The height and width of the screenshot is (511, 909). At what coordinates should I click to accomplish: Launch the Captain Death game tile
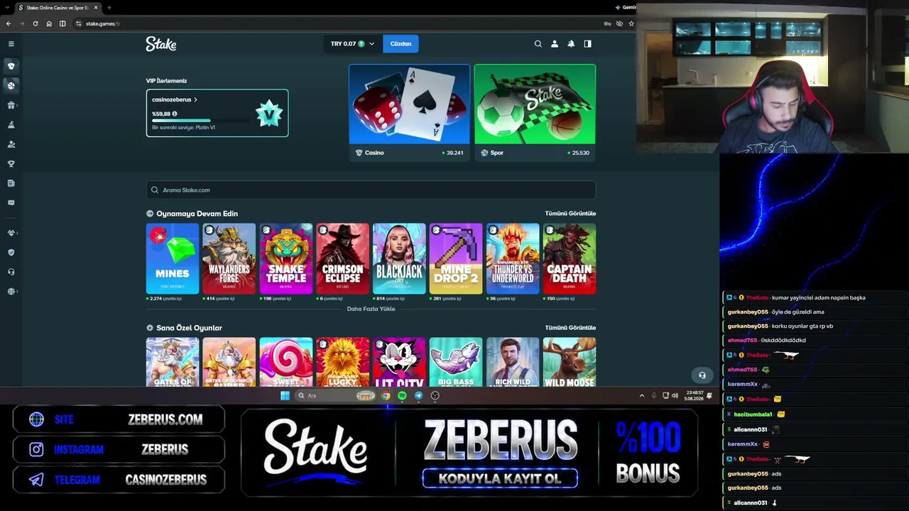coord(570,258)
